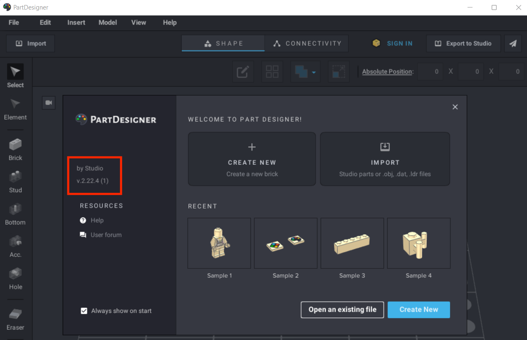The height and width of the screenshot is (340, 527).
Task: Open the File menu
Action: click(x=14, y=22)
